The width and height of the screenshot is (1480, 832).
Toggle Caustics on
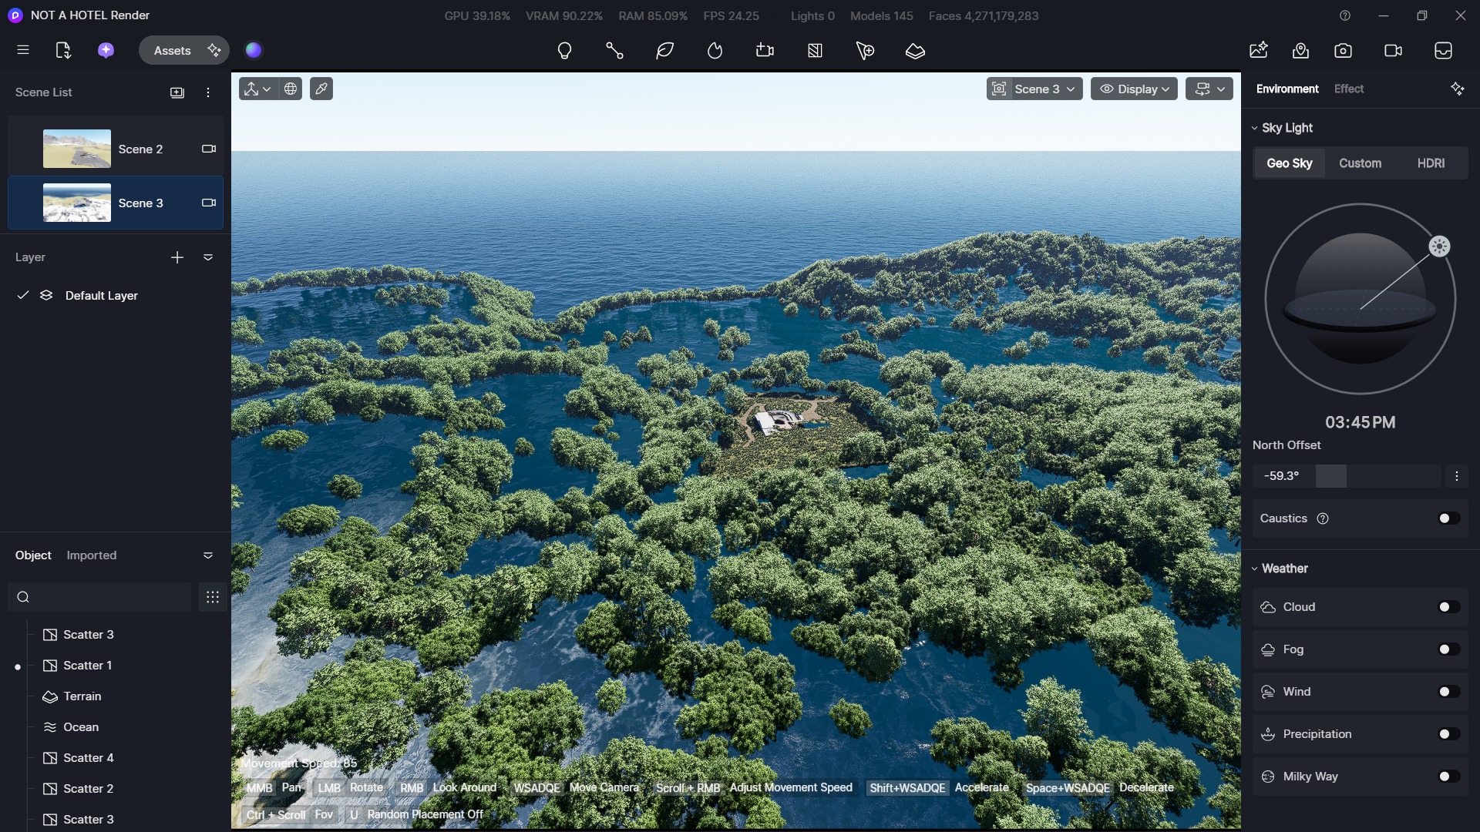1448,518
